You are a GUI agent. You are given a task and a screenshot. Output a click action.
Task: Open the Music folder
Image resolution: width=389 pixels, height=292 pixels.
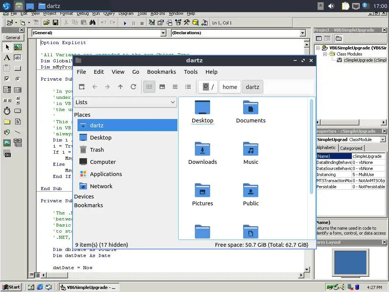tap(251, 153)
